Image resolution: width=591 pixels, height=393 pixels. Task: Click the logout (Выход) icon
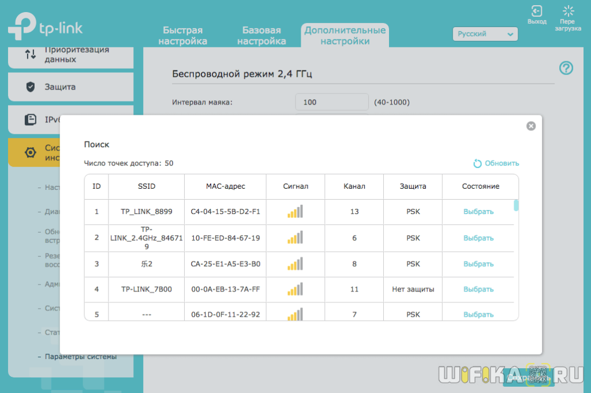click(x=537, y=11)
